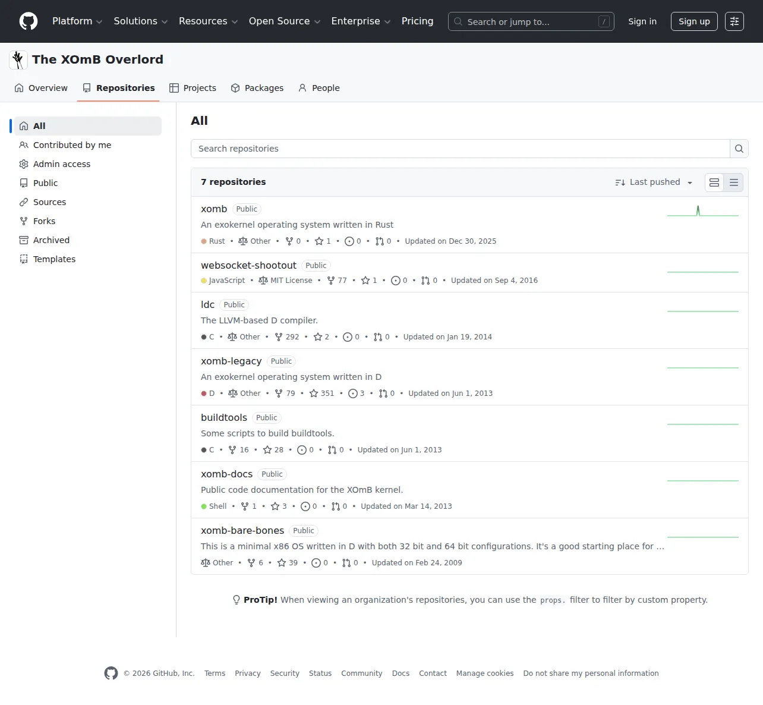The width and height of the screenshot is (763, 705).
Task: Filter repositories by Admin access
Action: [x=88, y=164]
